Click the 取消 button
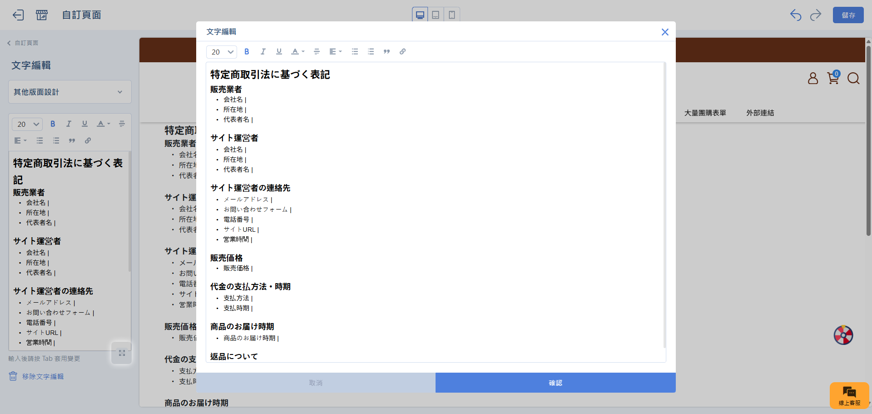Viewport: 872px width, 414px height. (x=316, y=383)
